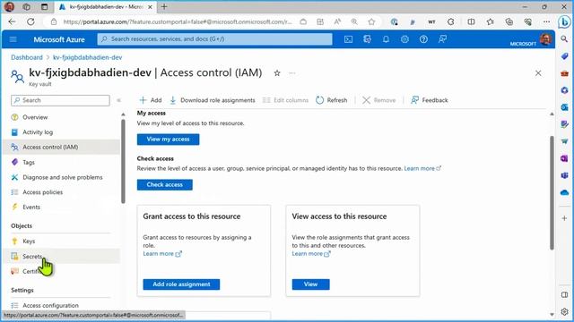574x322 pixels.
Task: Open the Bing Copilot sidebar icon
Action: pyautogui.click(x=564, y=21)
